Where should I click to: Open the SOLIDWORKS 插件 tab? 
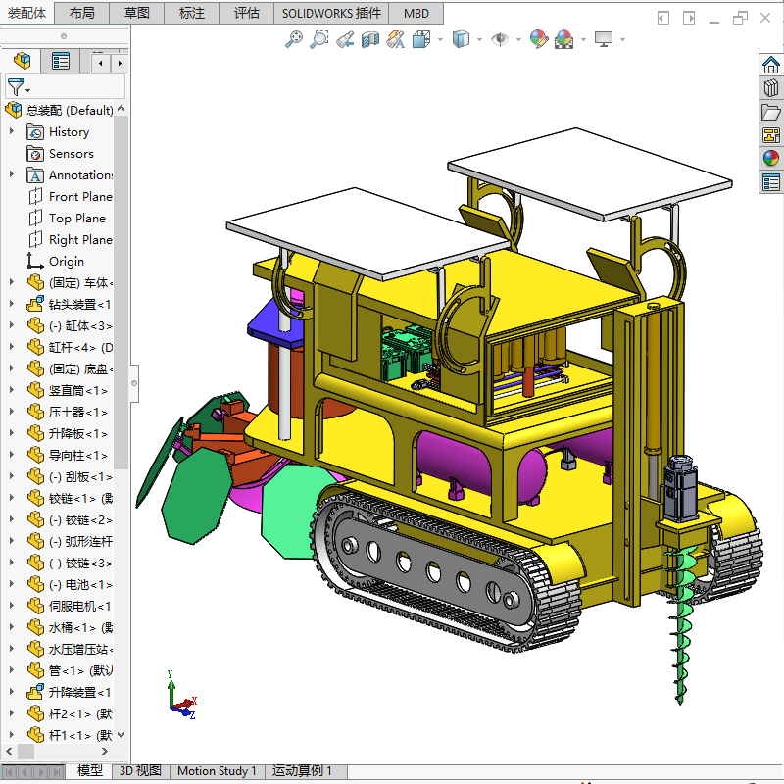point(330,13)
